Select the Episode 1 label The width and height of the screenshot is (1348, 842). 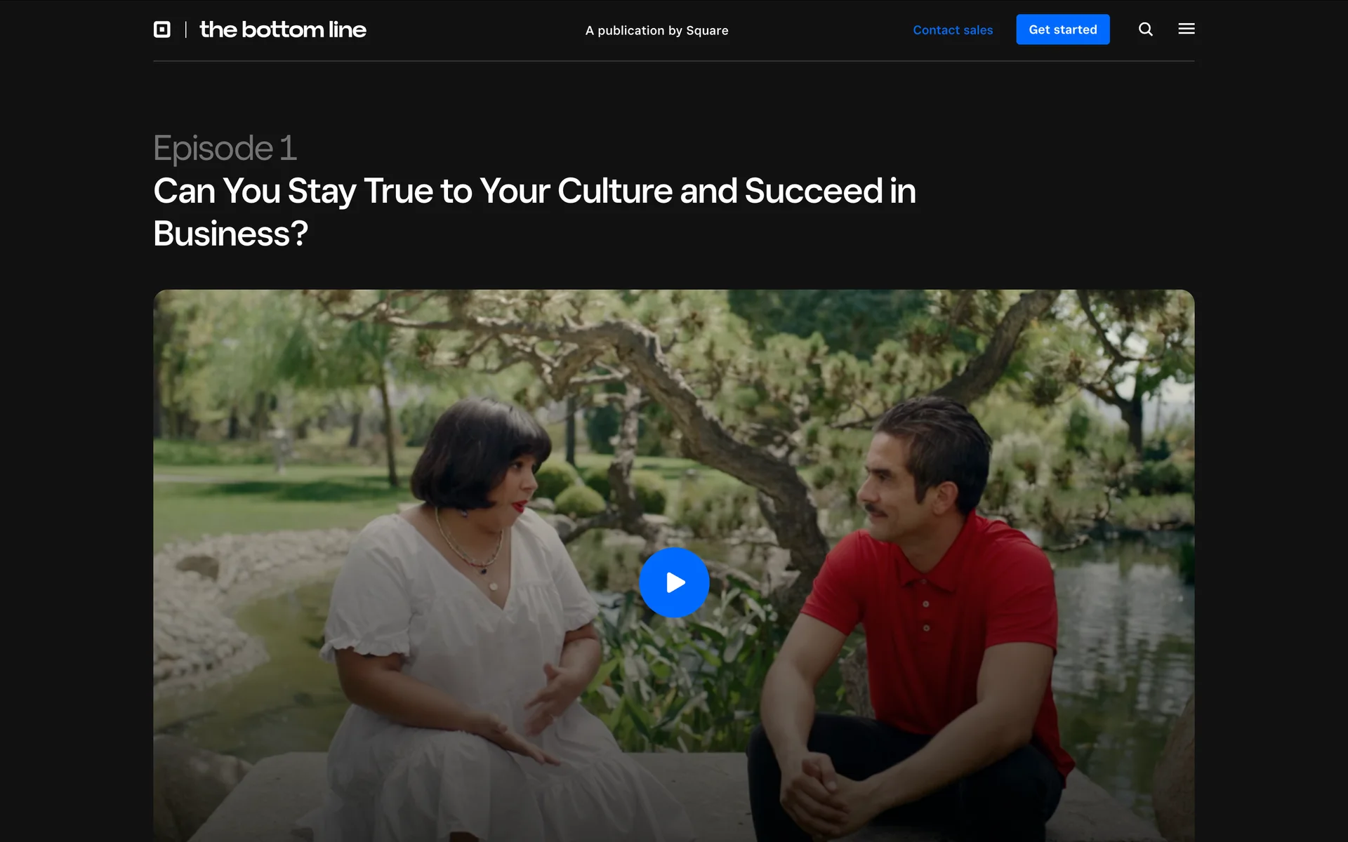pyautogui.click(x=225, y=148)
